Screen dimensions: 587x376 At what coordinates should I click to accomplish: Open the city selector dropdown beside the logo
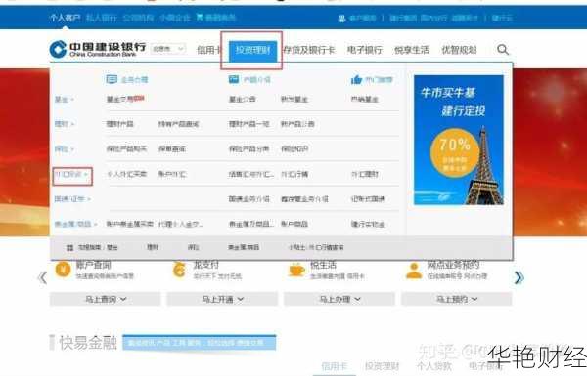[x=168, y=49]
